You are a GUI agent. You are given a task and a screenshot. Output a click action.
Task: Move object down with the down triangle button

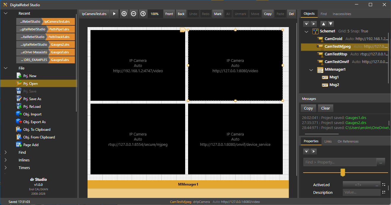[x=331, y=24]
